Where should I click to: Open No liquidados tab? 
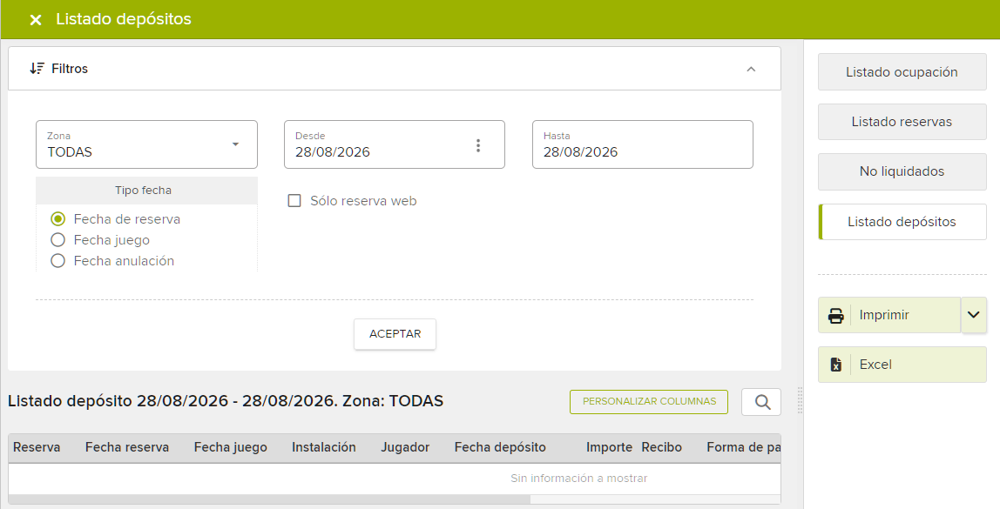[902, 171]
